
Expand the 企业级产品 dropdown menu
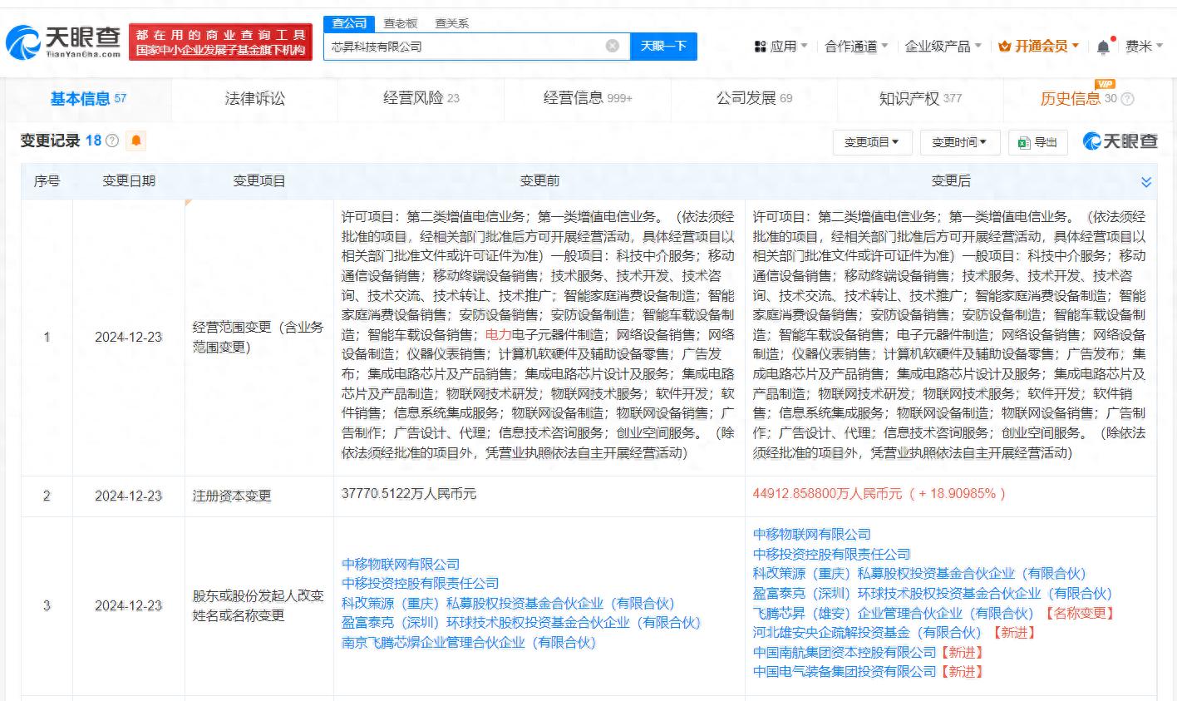pos(943,47)
